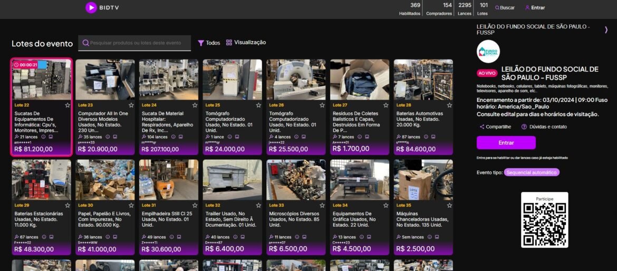Click the BIDTV play logo icon
Screen dimensions: 617x271
(91, 7)
